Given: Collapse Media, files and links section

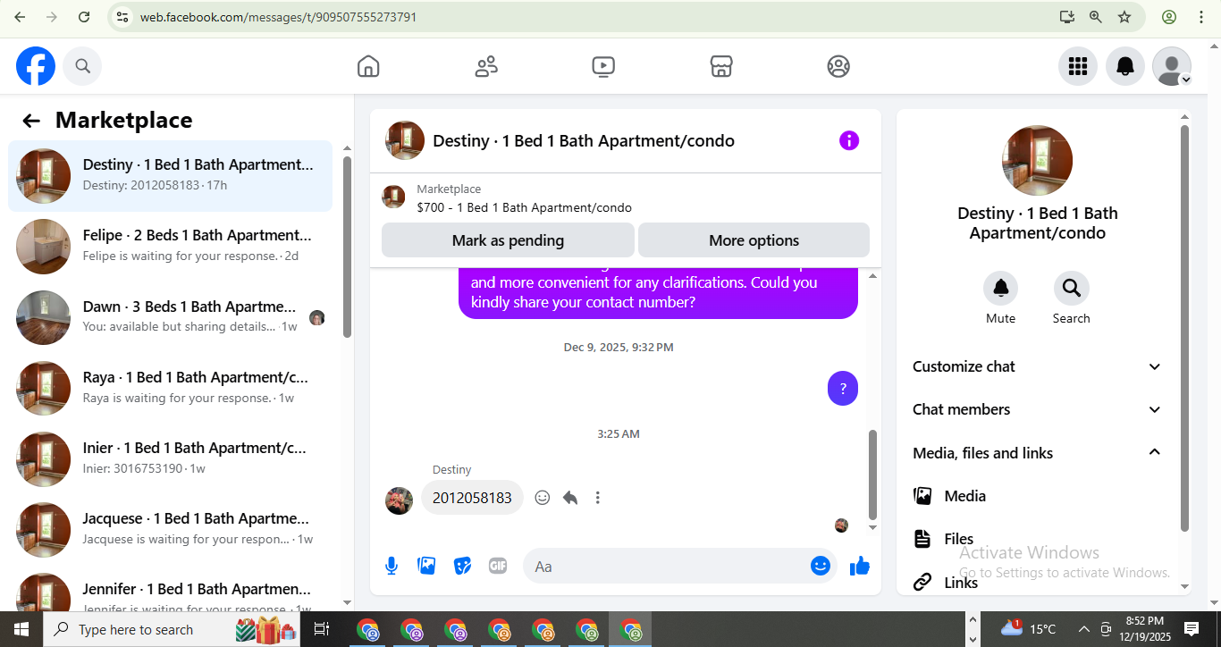Looking at the screenshot, I should pyautogui.click(x=1038, y=453).
